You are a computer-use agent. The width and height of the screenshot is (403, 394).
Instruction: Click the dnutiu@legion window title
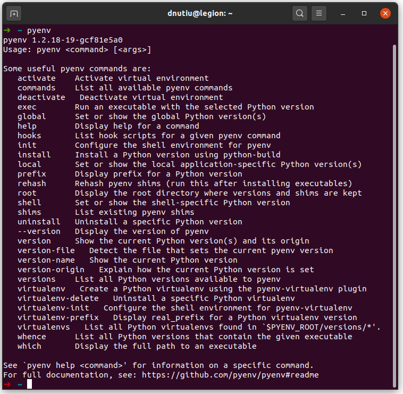point(200,13)
